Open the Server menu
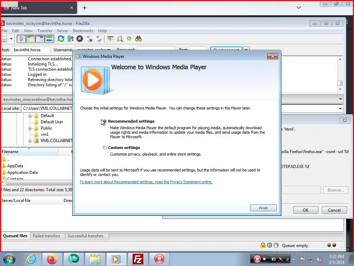The image size is (354, 266). (63, 31)
